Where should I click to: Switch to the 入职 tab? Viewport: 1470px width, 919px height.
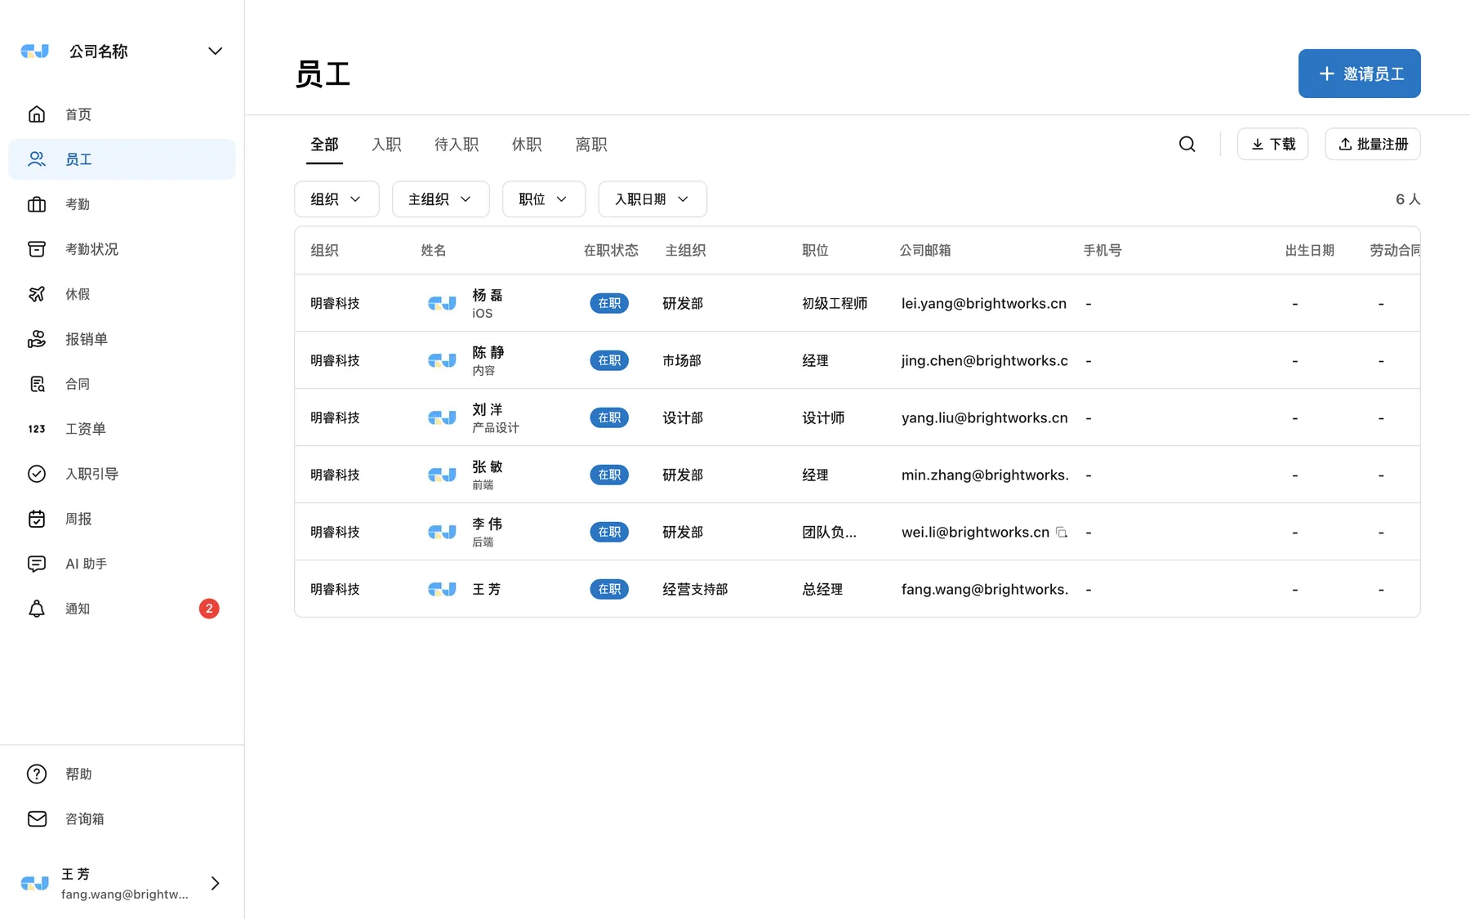coord(386,145)
